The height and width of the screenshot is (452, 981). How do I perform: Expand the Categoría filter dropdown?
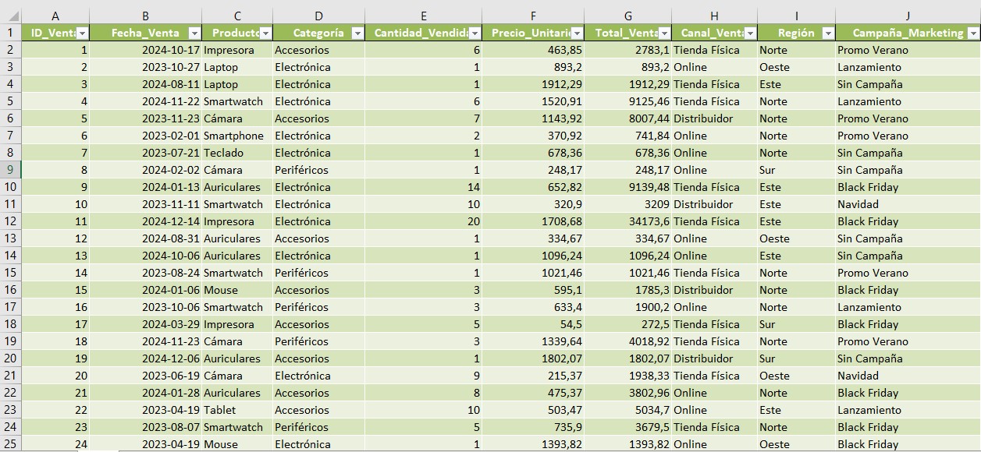coord(357,33)
